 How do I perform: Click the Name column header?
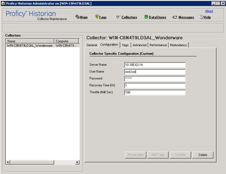(30, 41)
